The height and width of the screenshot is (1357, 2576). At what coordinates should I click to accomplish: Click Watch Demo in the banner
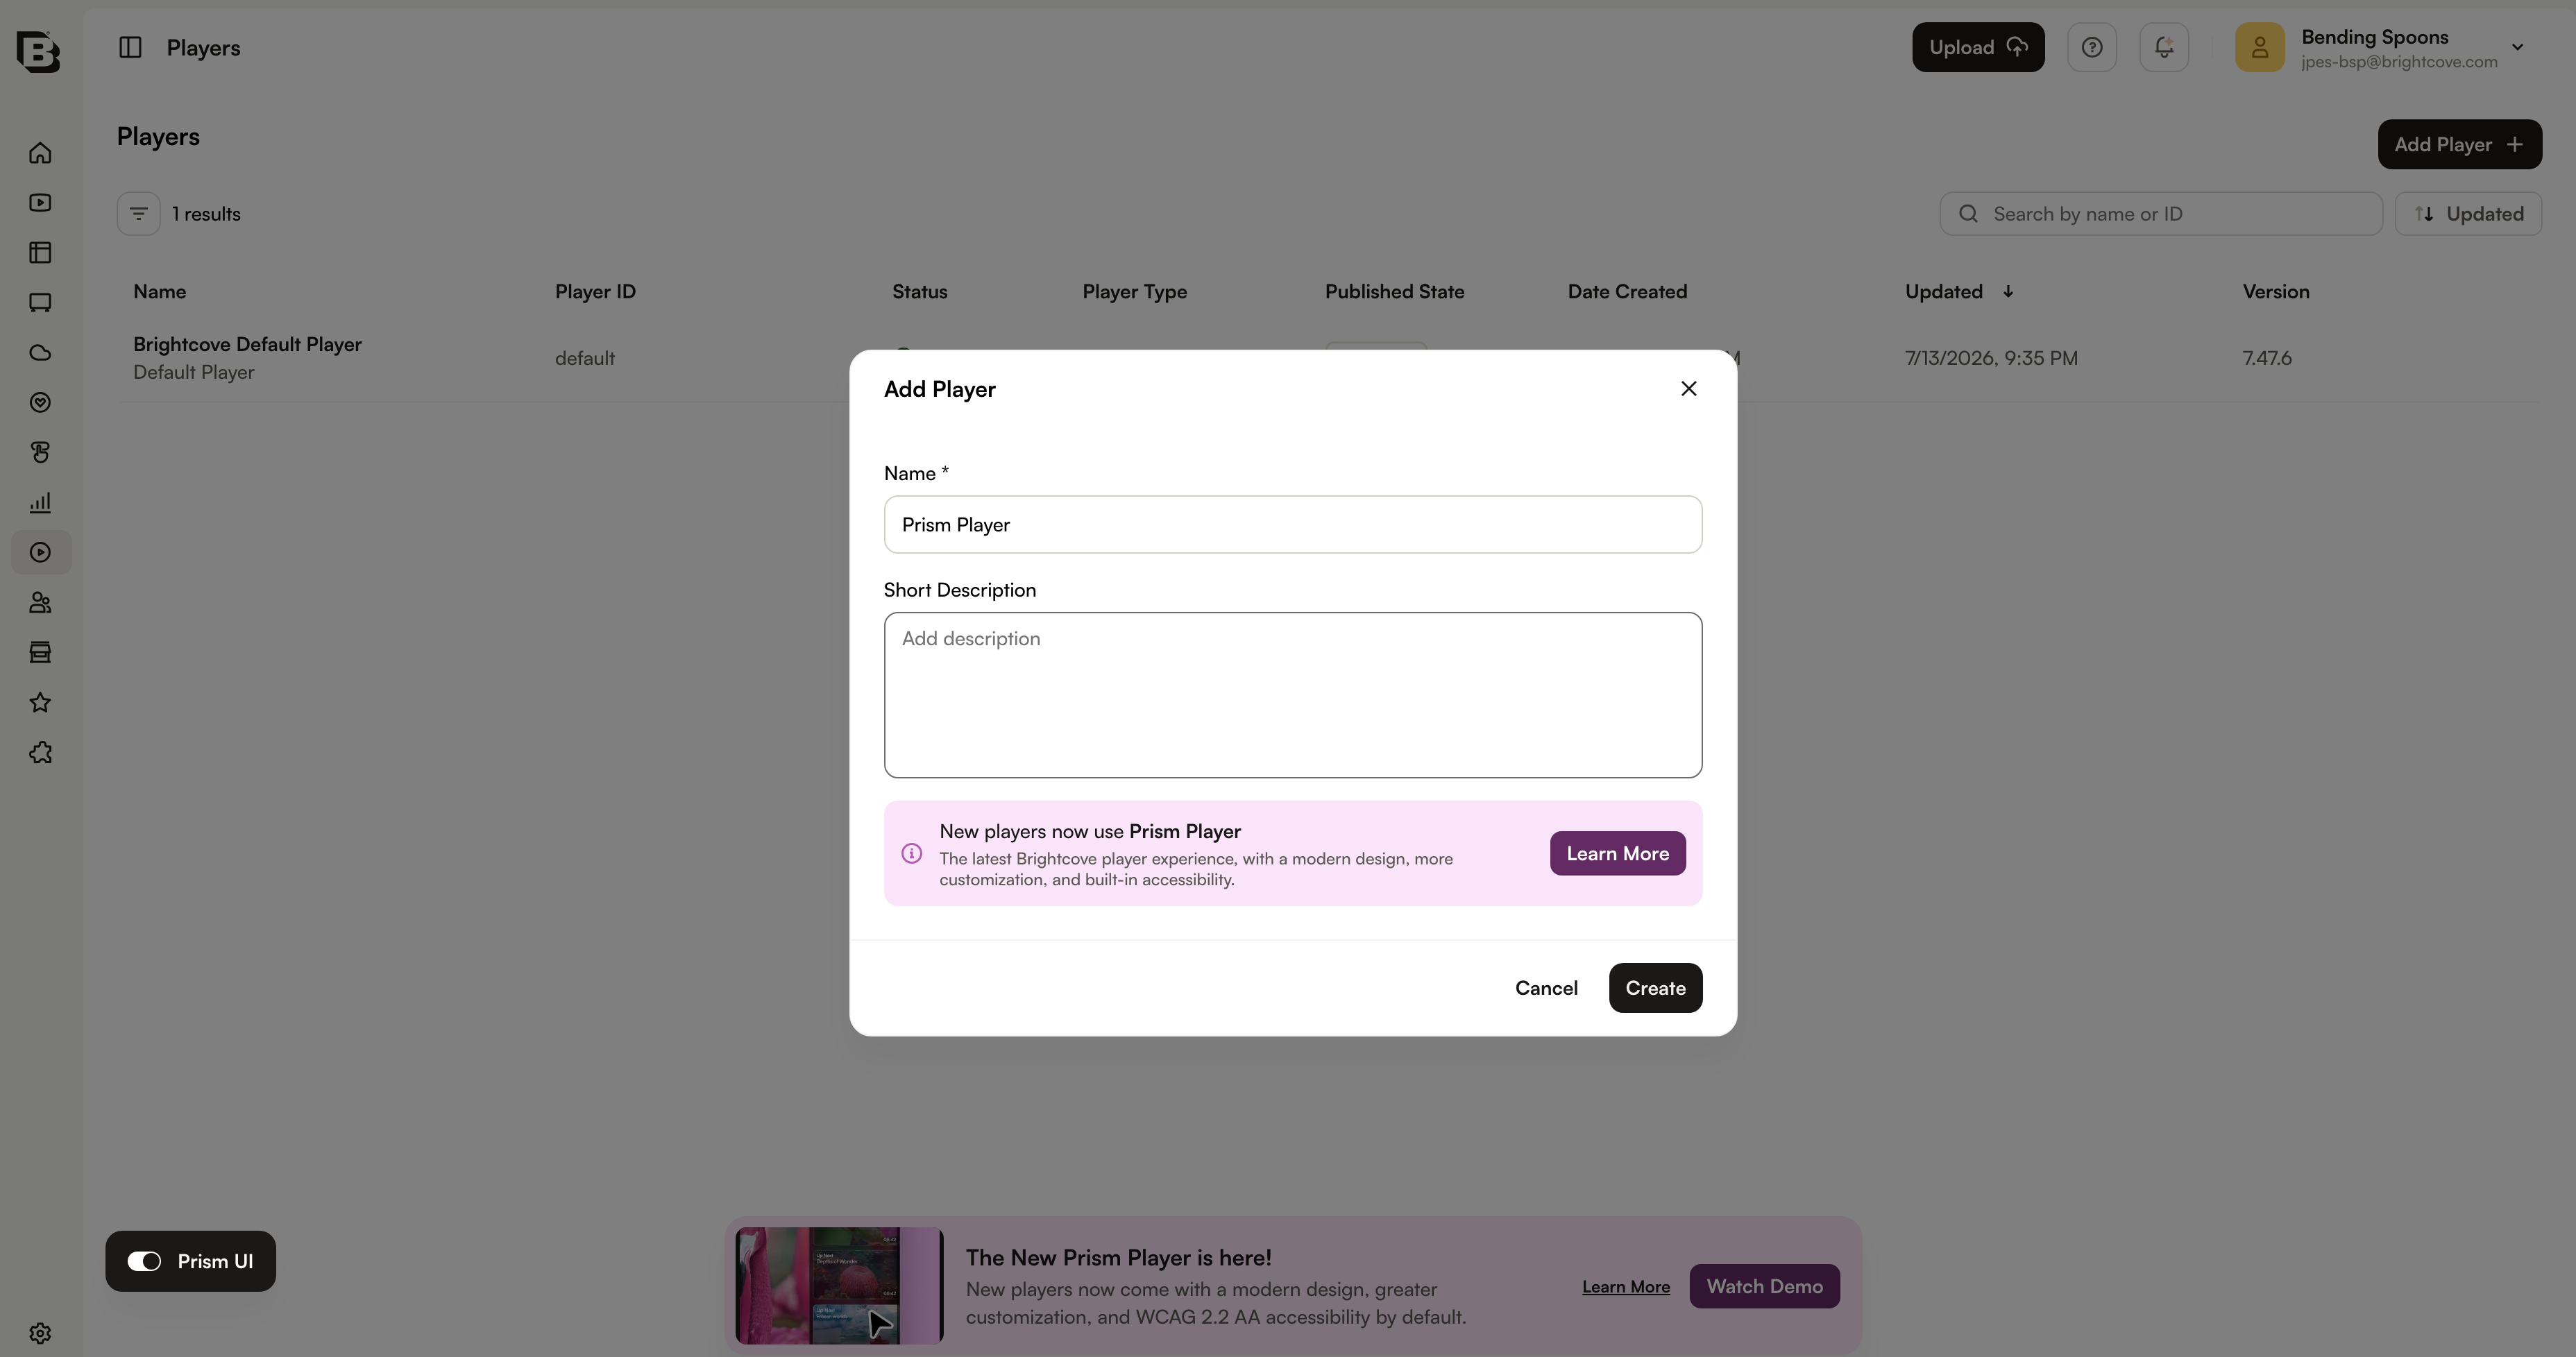[x=1764, y=1286]
